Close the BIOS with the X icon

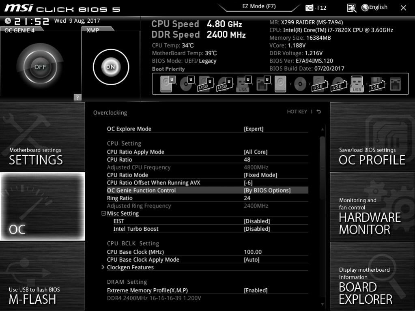click(x=403, y=8)
